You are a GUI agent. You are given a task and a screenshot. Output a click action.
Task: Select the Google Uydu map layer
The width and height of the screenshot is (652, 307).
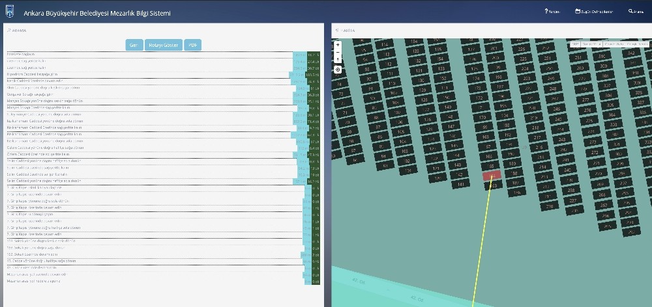614,44
